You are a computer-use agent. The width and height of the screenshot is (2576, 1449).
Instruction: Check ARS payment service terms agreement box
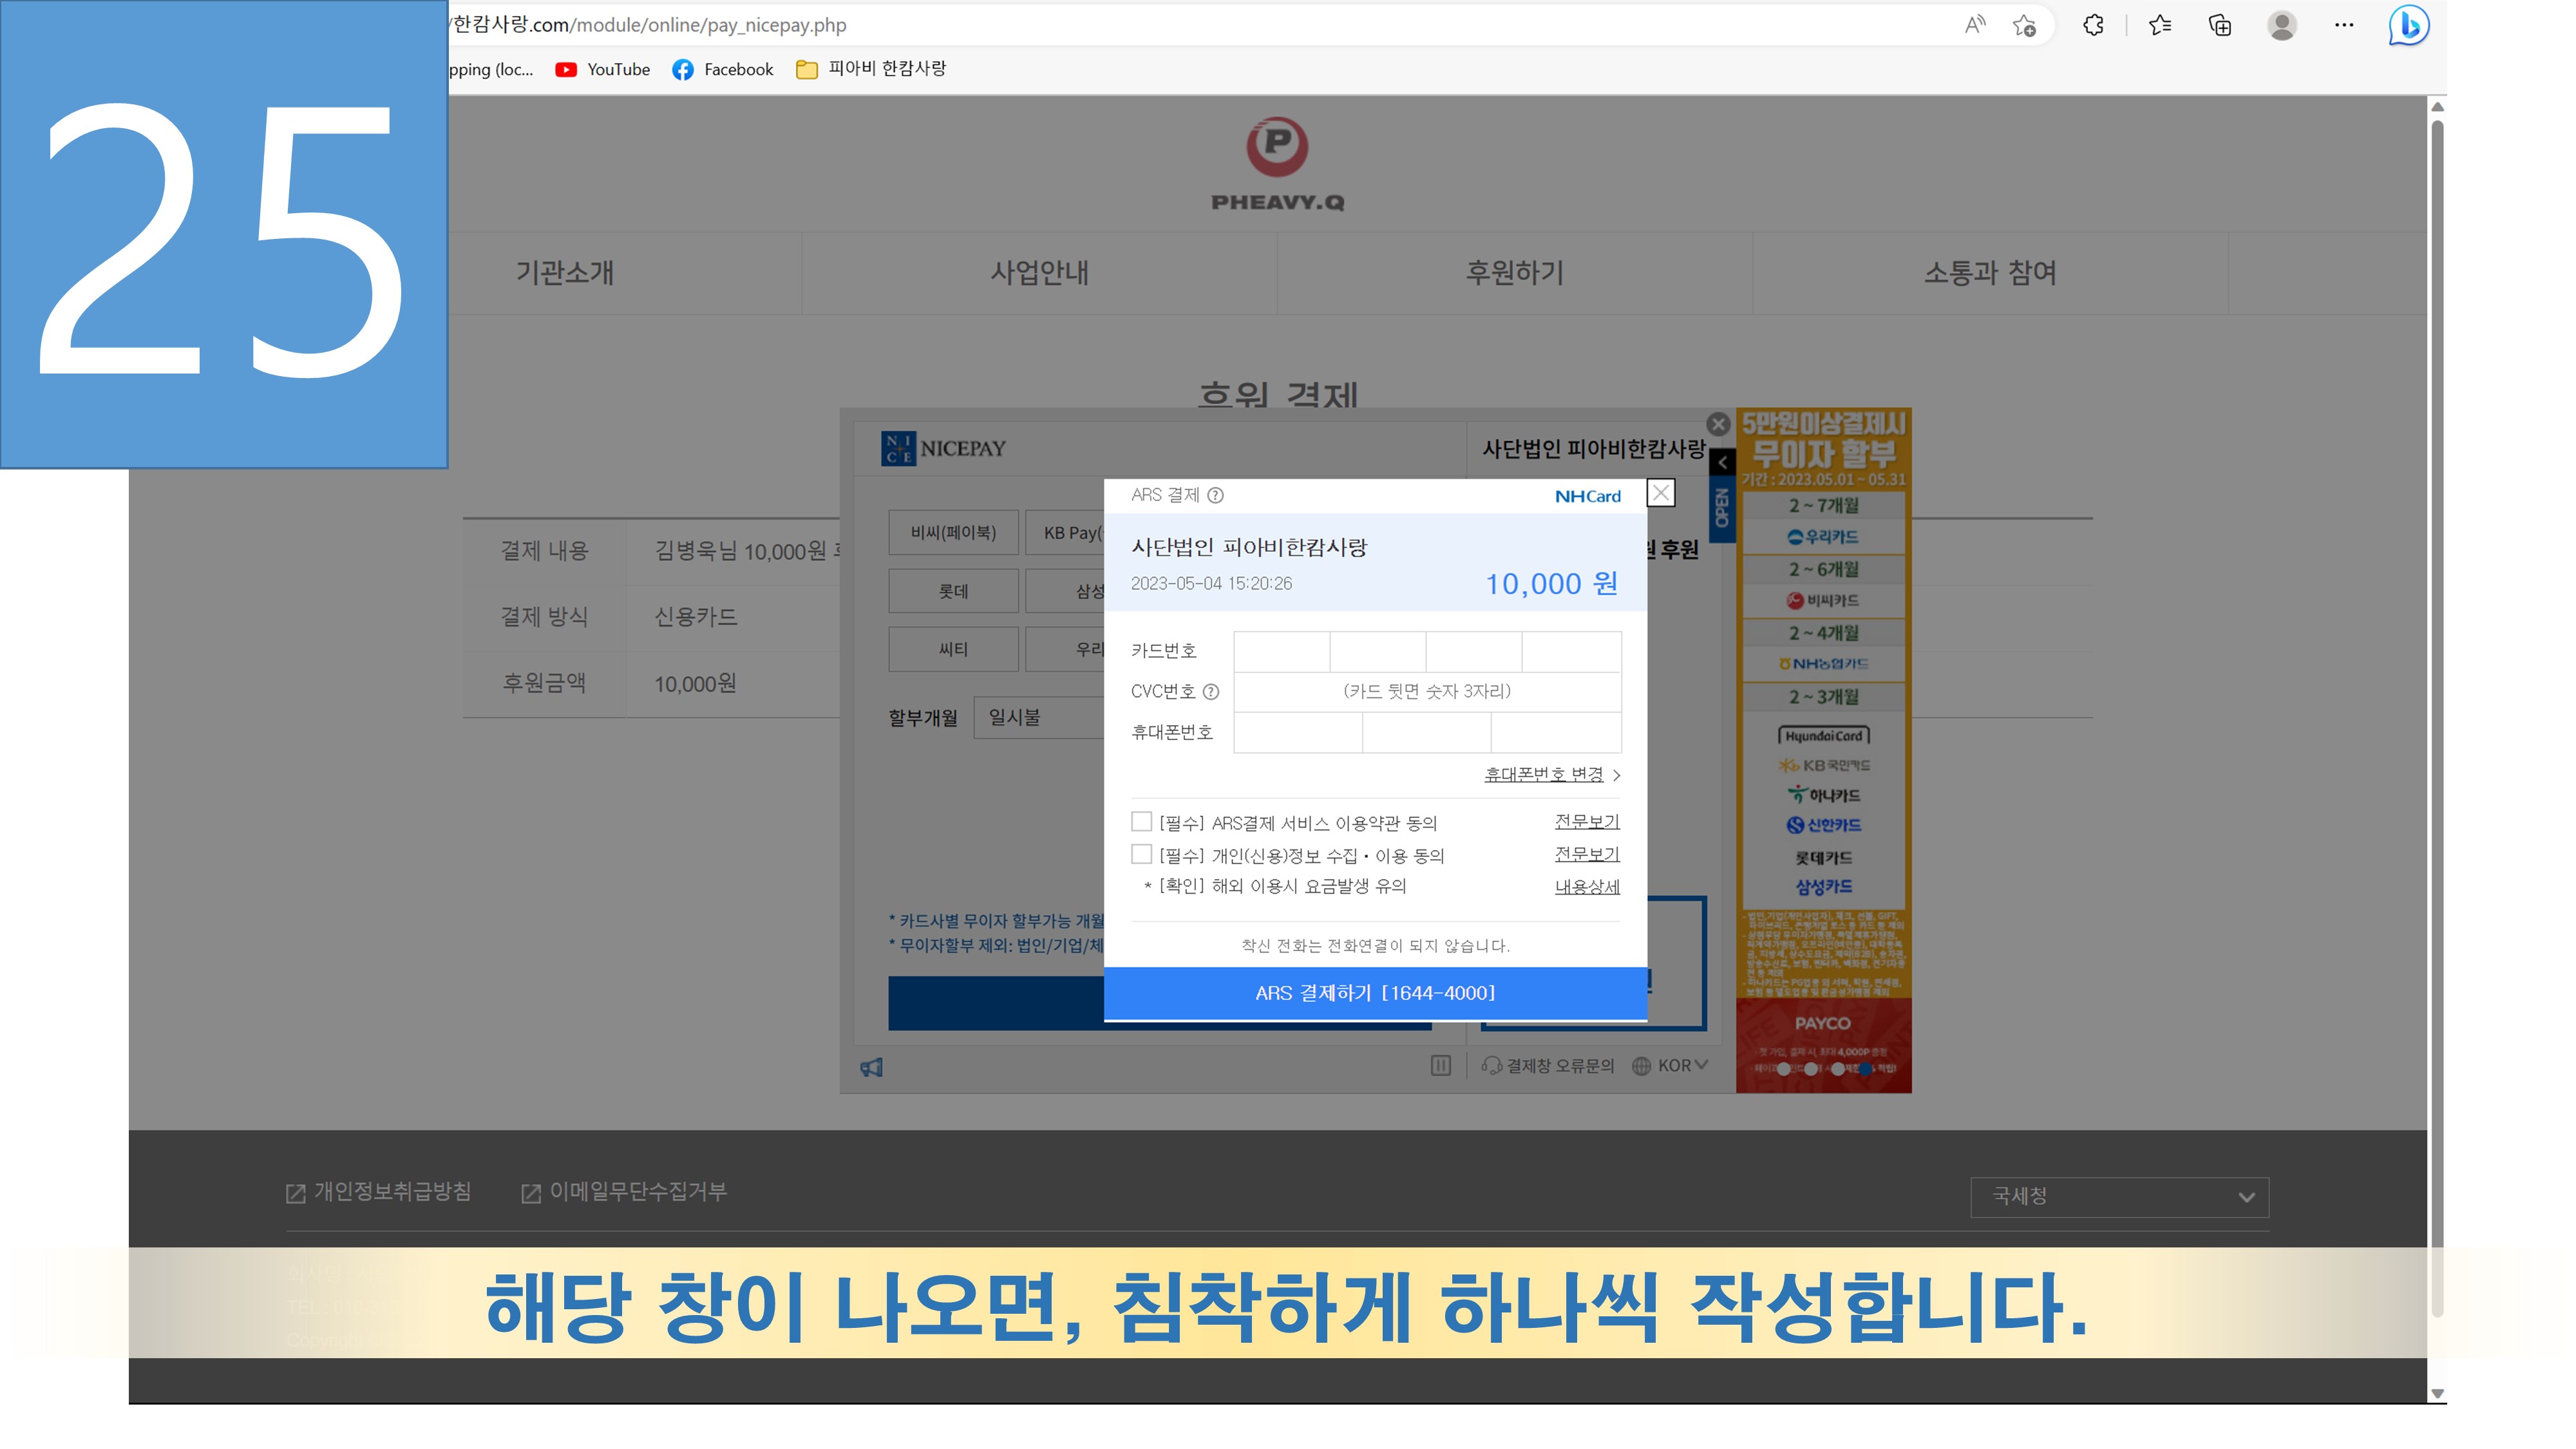coord(1141,822)
